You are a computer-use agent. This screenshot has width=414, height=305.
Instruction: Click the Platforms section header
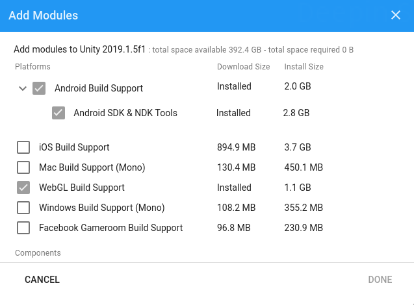[x=32, y=67]
